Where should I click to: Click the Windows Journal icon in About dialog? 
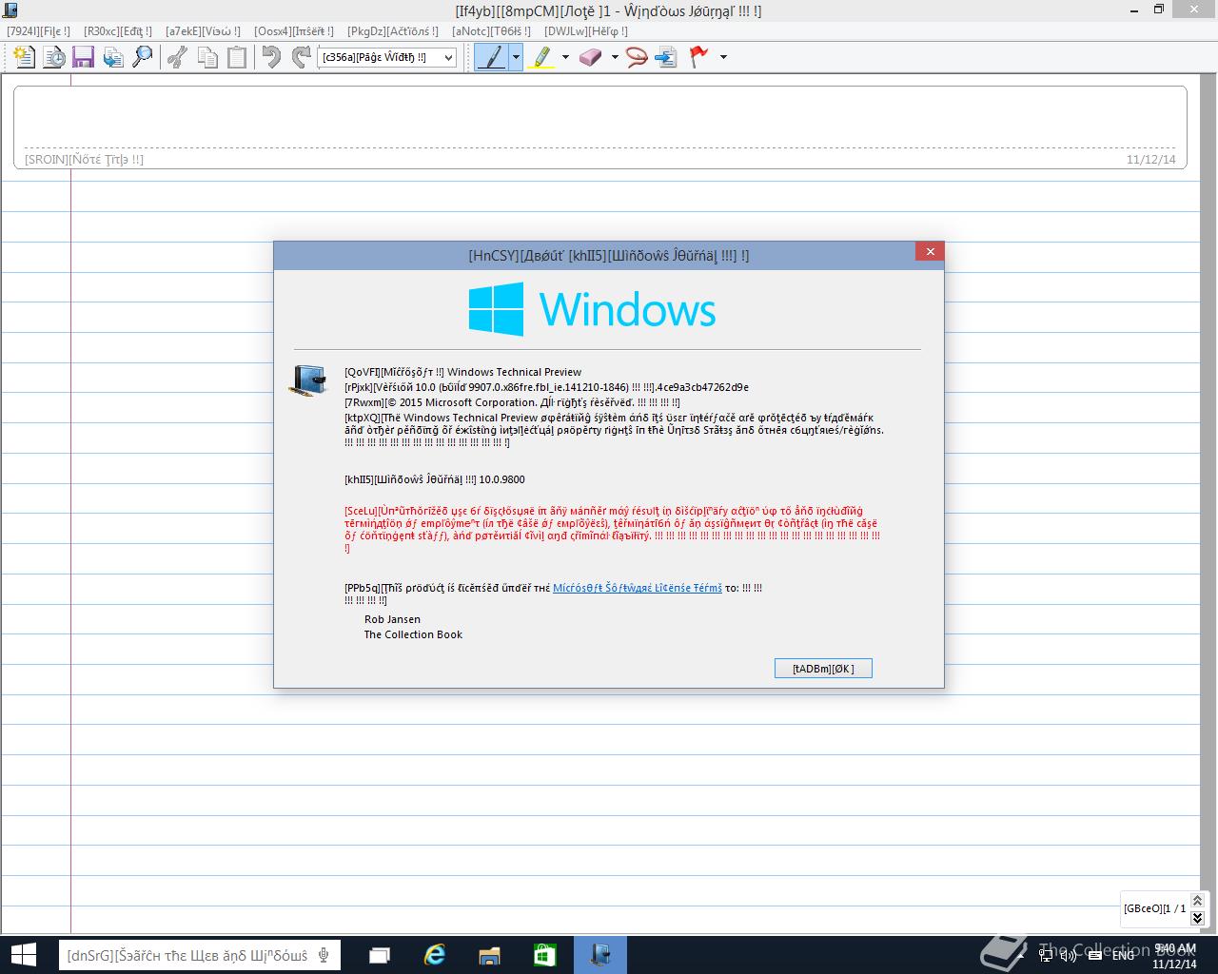click(x=309, y=380)
